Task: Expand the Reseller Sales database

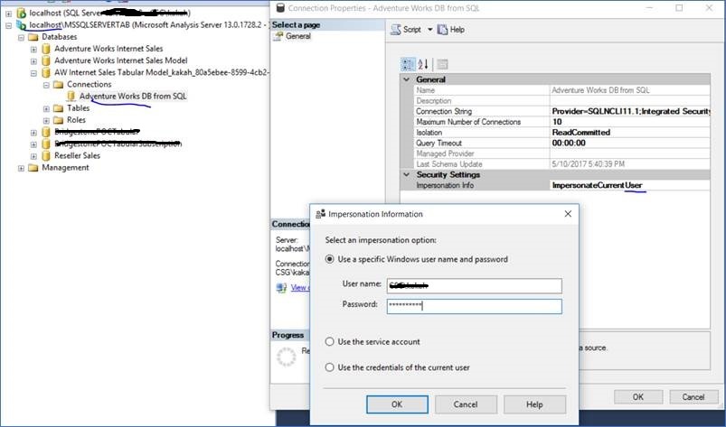Action: tap(33, 157)
